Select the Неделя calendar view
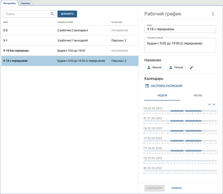Image resolution: width=223 pixels, height=194 pixels. [162, 96]
